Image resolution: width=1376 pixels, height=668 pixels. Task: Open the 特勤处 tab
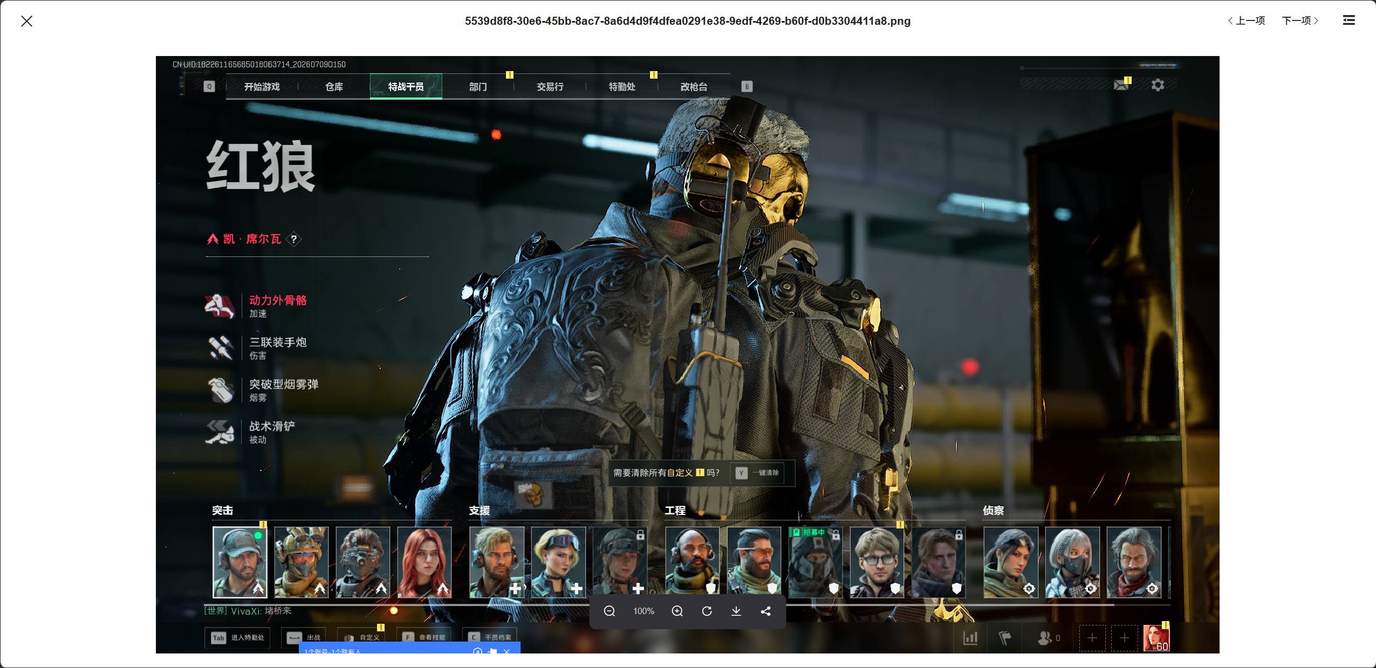click(622, 87)
